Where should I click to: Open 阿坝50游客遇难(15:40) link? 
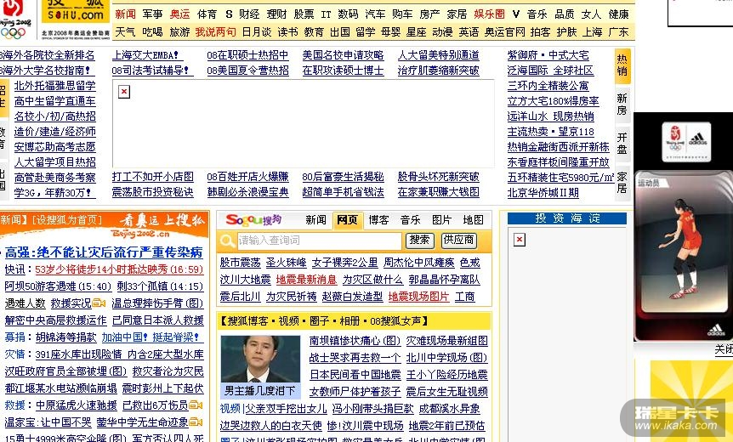pos(58,286)
